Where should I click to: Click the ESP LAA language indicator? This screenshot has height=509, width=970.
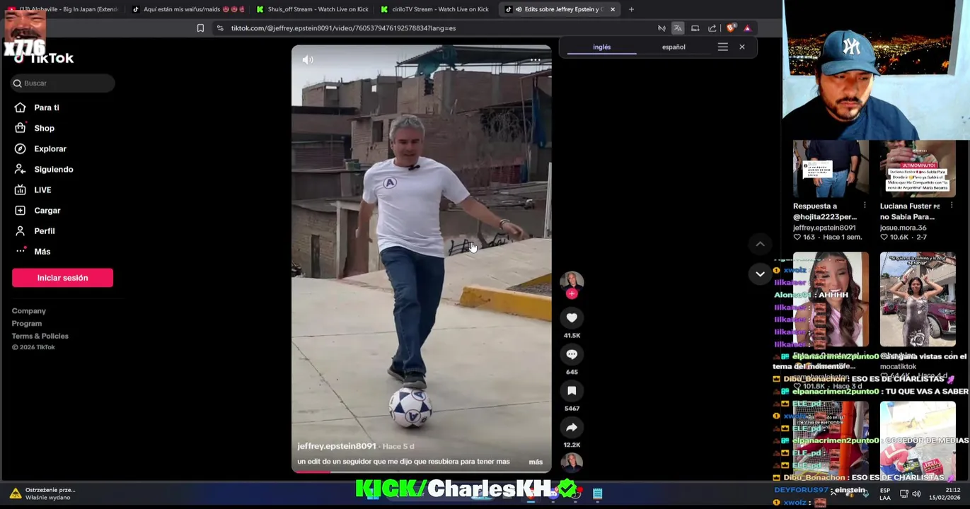click(x=885, y=493)
